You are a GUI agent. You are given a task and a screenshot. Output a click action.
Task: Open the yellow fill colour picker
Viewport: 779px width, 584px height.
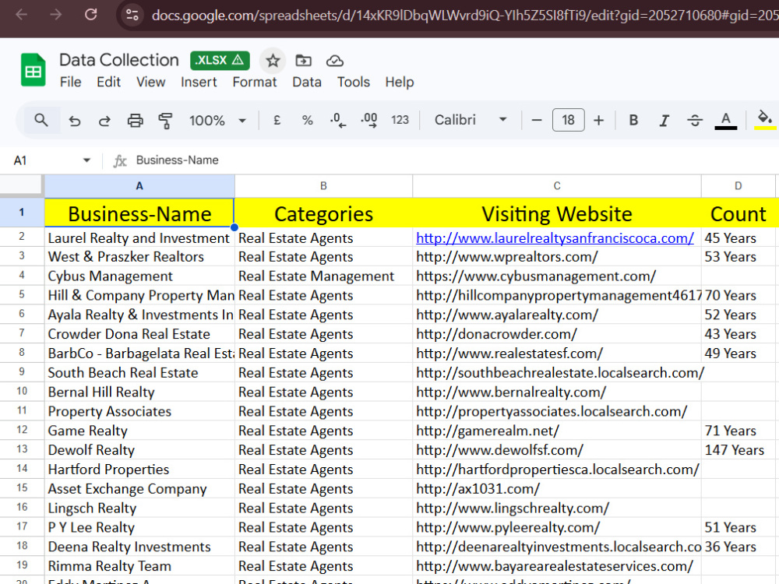click(765, 120)
